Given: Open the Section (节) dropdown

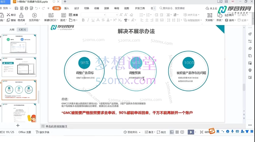Looking at the screenshot, I should point(73,20).
